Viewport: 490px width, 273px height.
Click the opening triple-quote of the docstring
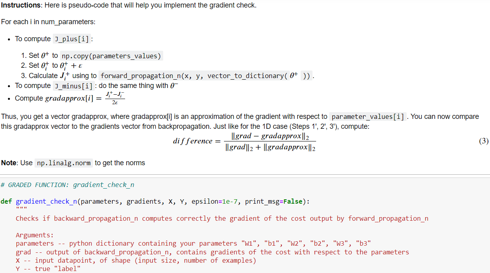click(x=21, y=208)
